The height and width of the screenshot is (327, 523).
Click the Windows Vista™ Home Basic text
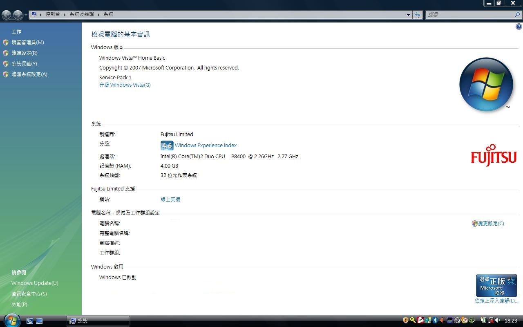[132, 58]
